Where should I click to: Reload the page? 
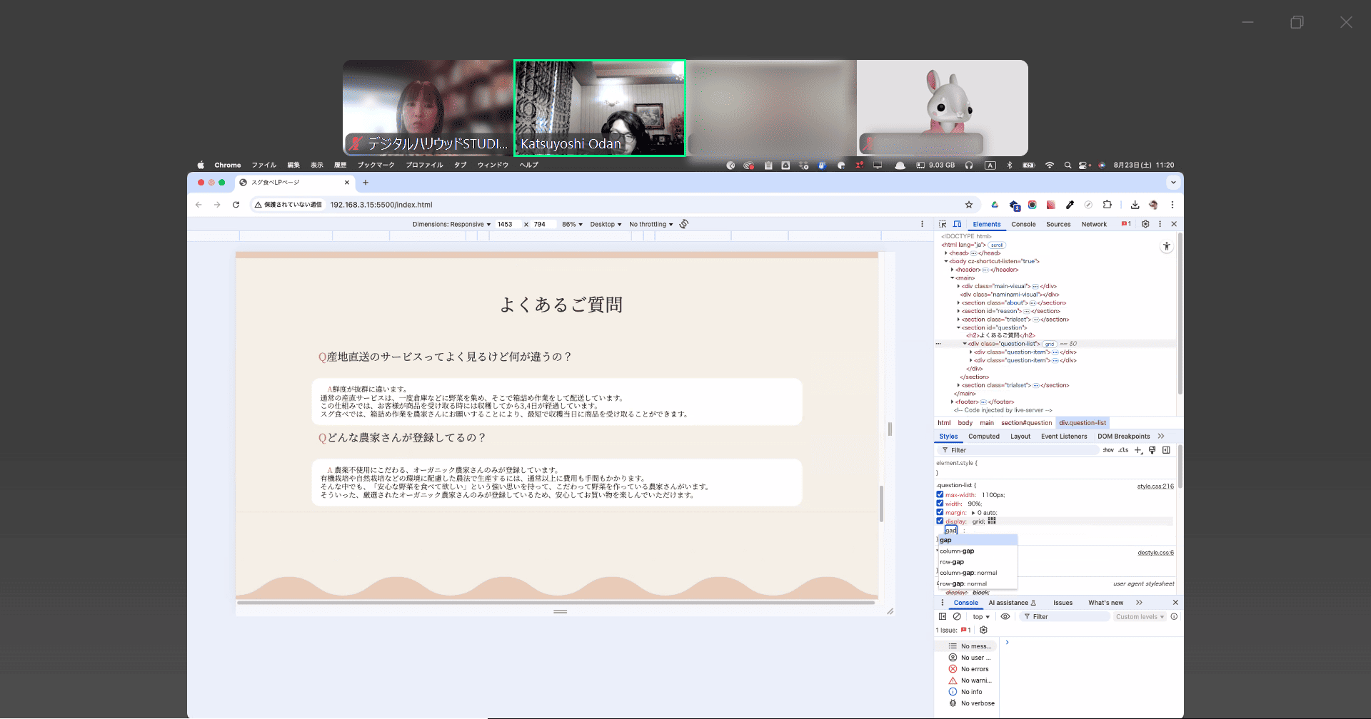click(x=236, y=205)
